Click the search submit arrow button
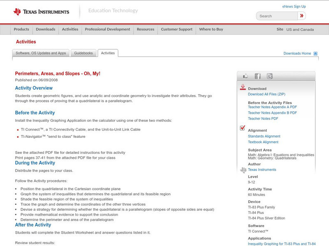329x246 pixels. [301, 16]
